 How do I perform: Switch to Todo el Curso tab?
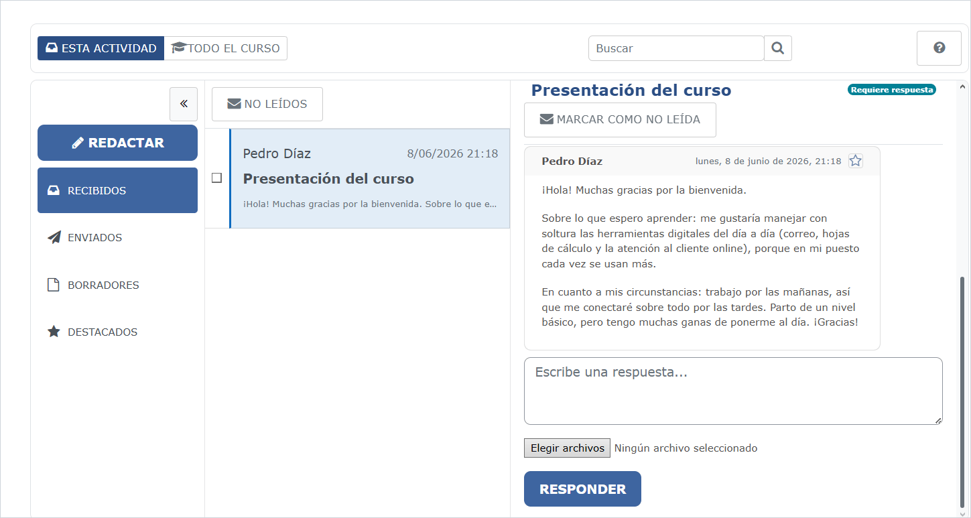226,48
